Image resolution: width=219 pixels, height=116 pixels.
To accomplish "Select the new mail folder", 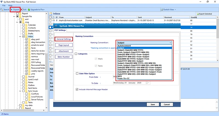I will [35, 59].
